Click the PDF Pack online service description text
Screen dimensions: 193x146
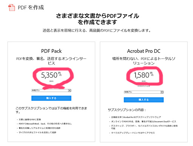pyautogui.click(x=51, y=61)
